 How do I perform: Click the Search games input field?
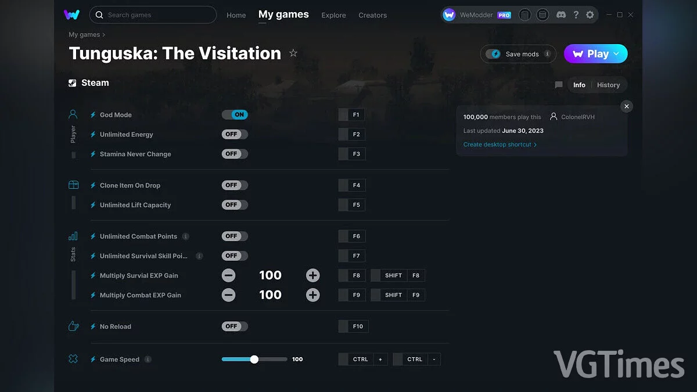153,15
